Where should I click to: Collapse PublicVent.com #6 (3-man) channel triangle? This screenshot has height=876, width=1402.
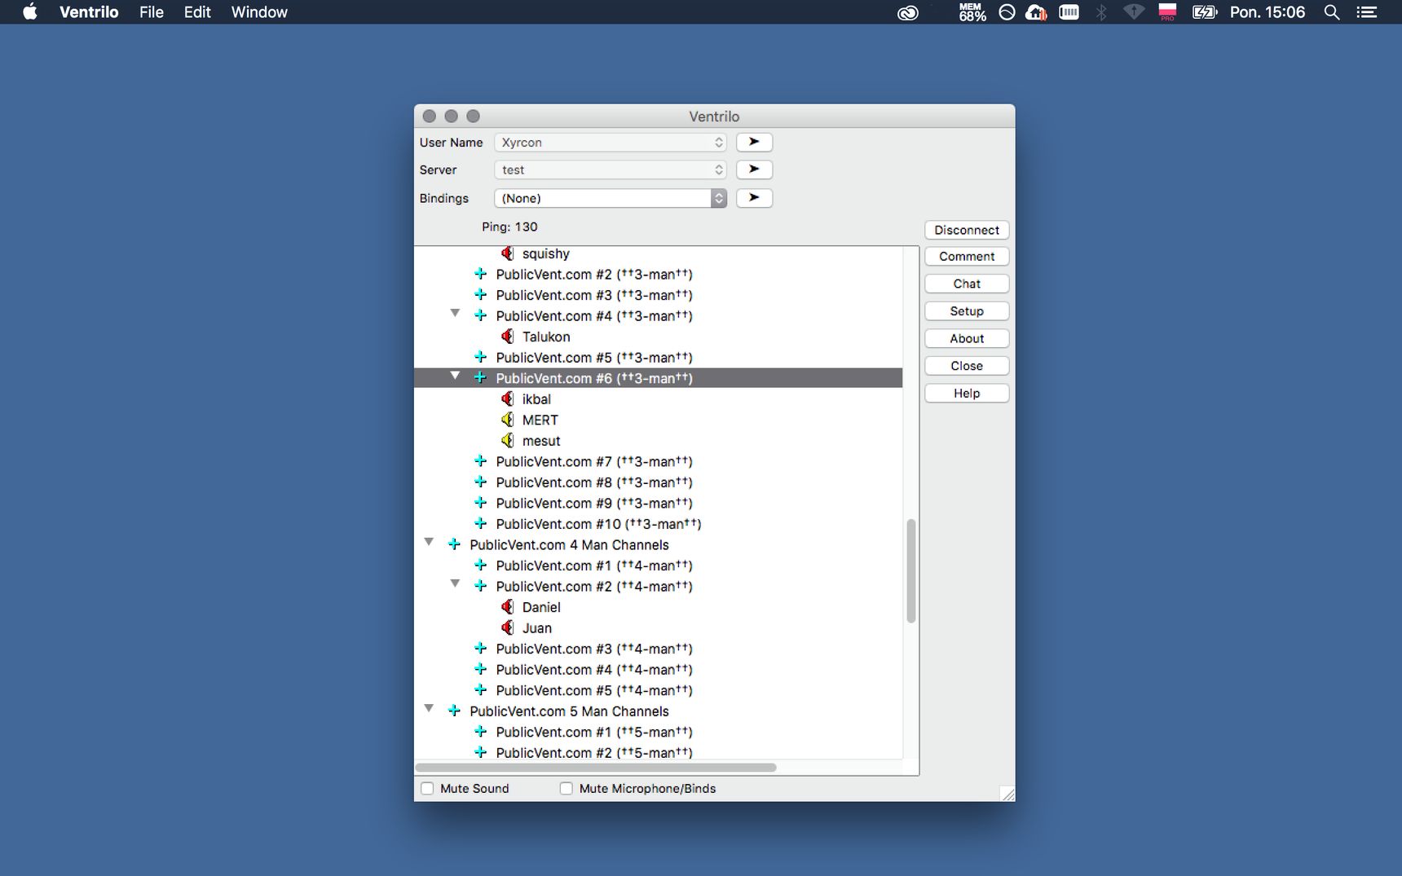point(455,376)
